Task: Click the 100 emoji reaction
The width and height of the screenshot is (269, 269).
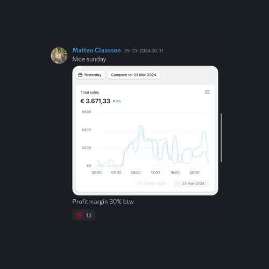Action: [x=80, y=215]
